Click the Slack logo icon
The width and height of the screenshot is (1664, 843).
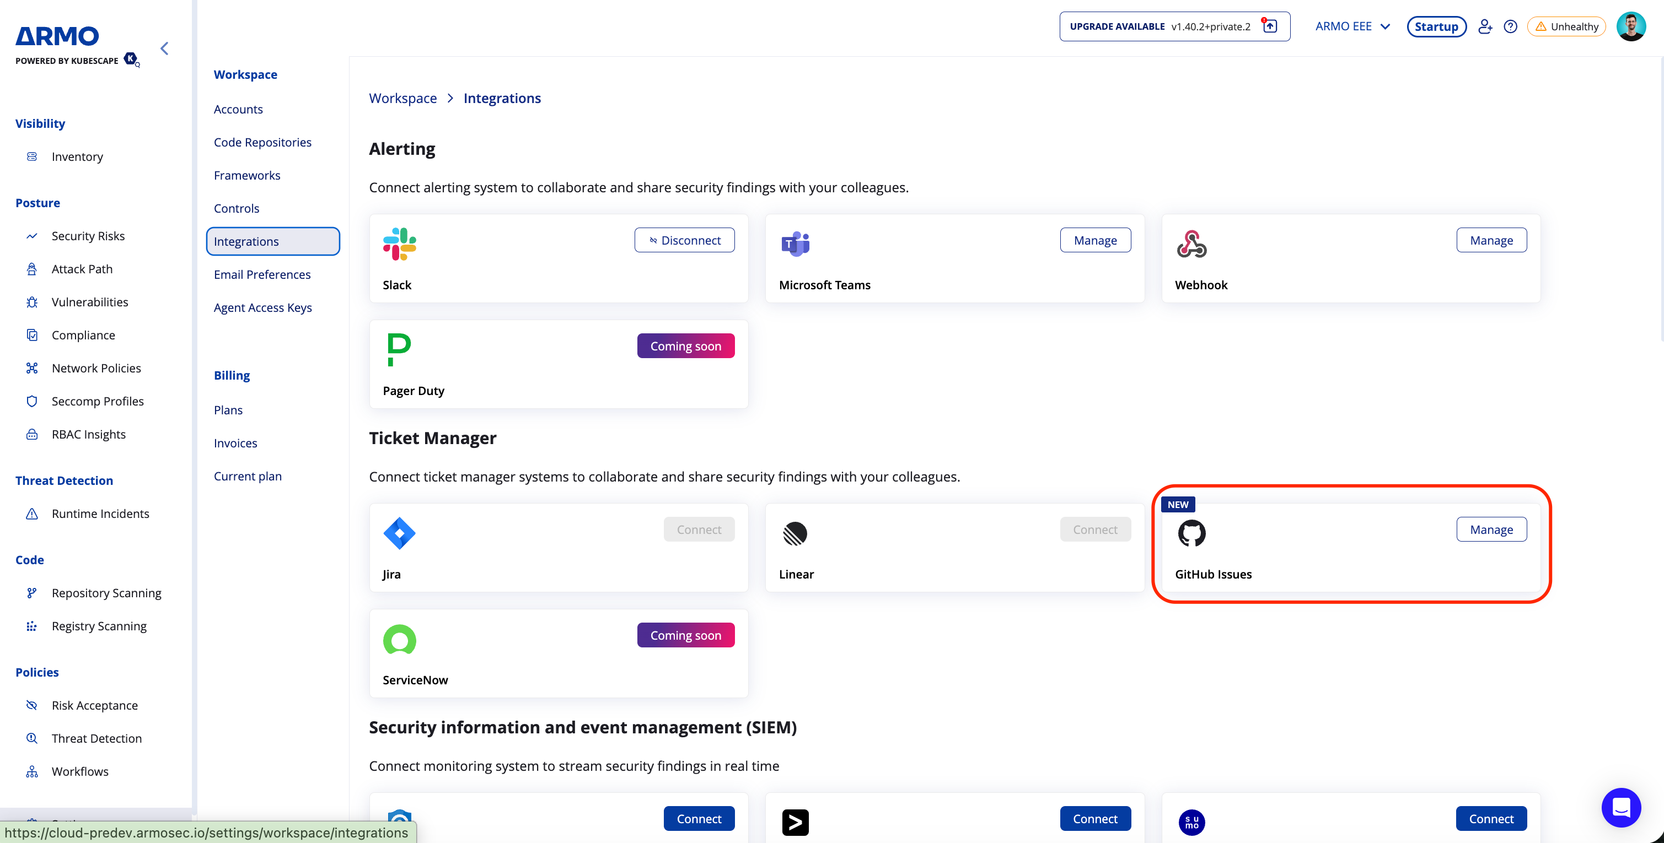(x=399, y=244)
